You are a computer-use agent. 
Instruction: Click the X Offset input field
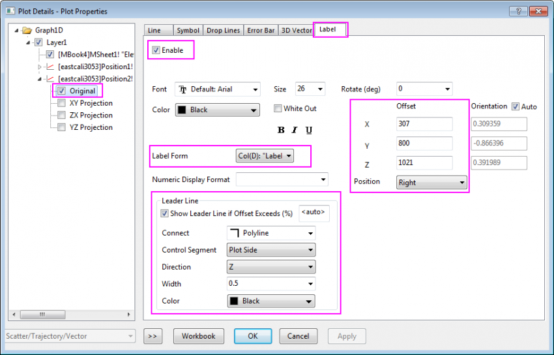pos(424,124)
